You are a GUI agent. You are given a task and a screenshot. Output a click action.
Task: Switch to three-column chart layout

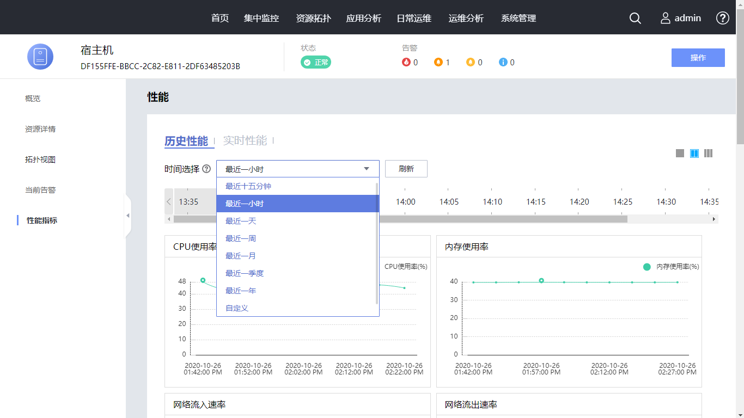point(708,153)
